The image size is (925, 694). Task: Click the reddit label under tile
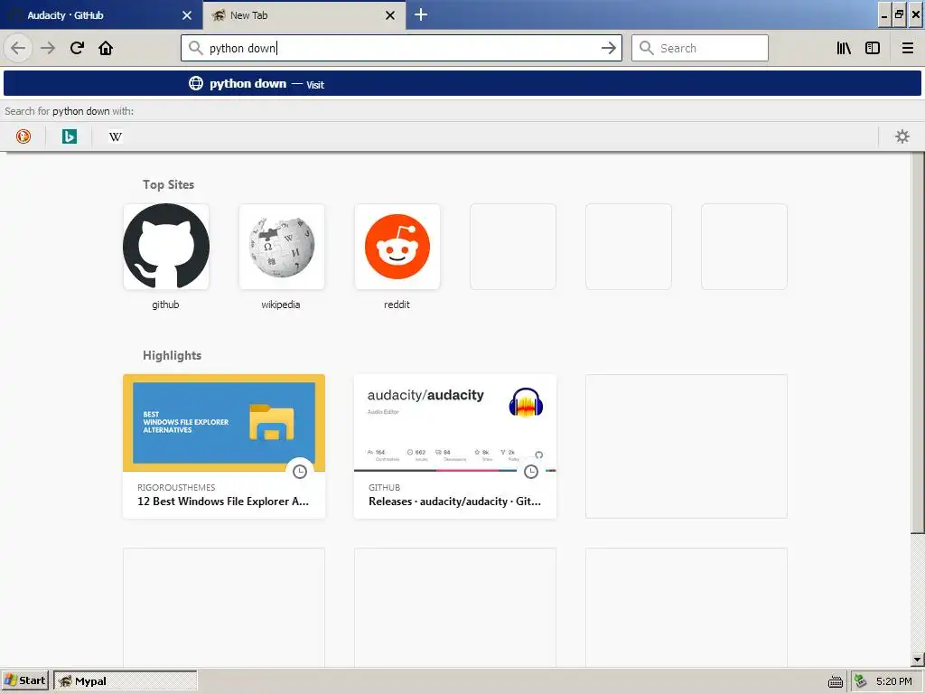397,305
